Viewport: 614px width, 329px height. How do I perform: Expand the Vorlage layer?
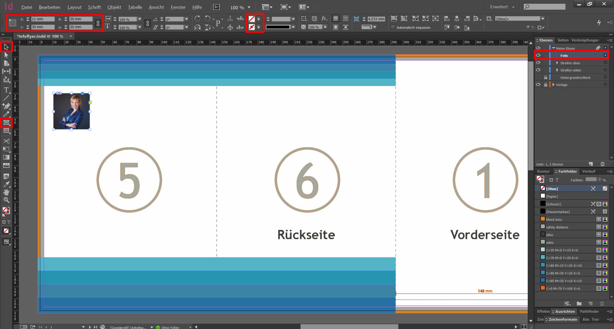(553, 85)
